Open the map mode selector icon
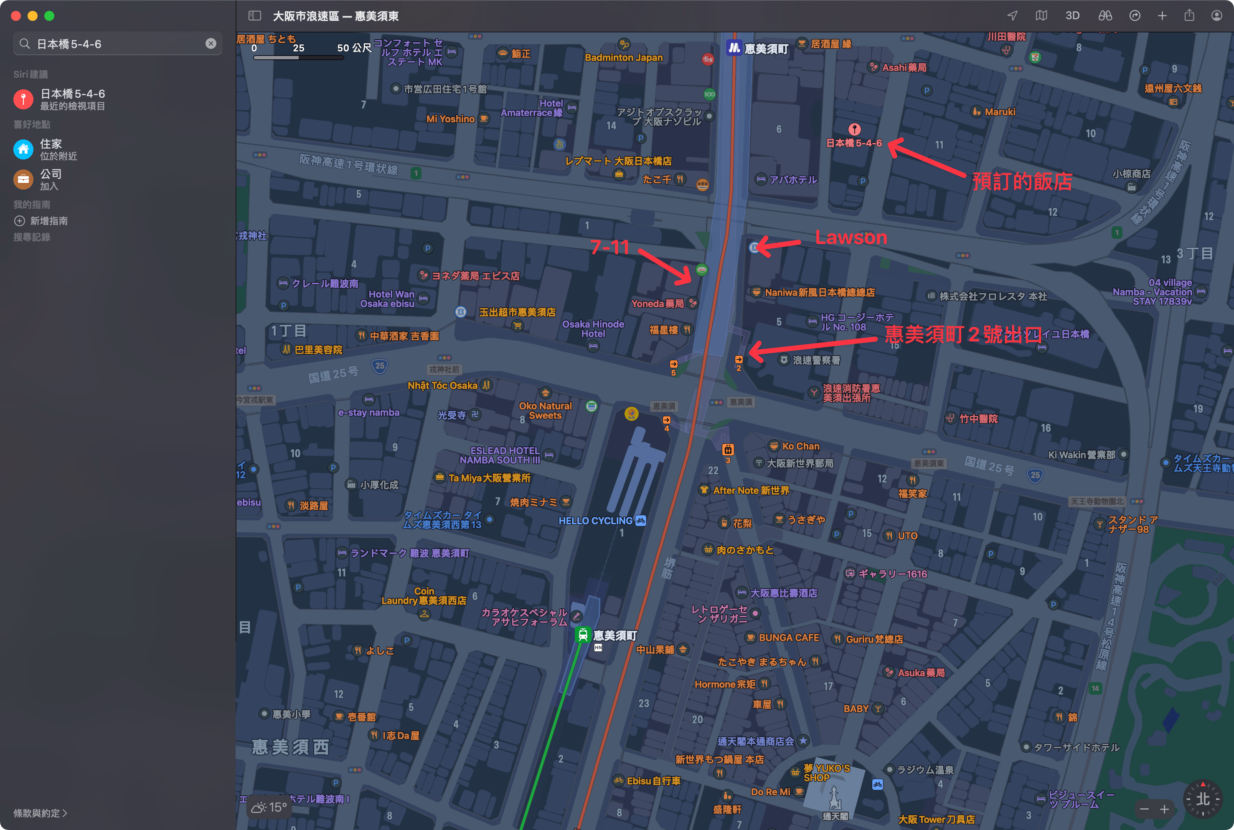The width and height of the screenshot is (1234, 830). pos(1041,16)
